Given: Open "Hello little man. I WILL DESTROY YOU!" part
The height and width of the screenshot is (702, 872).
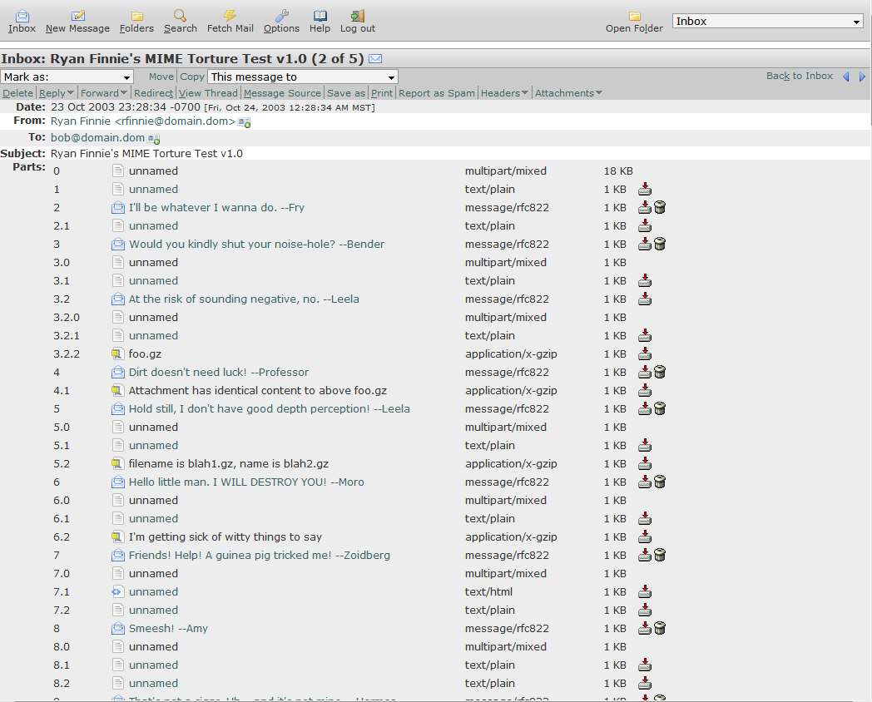Looking at the screenshot, I should click(246, 482).
